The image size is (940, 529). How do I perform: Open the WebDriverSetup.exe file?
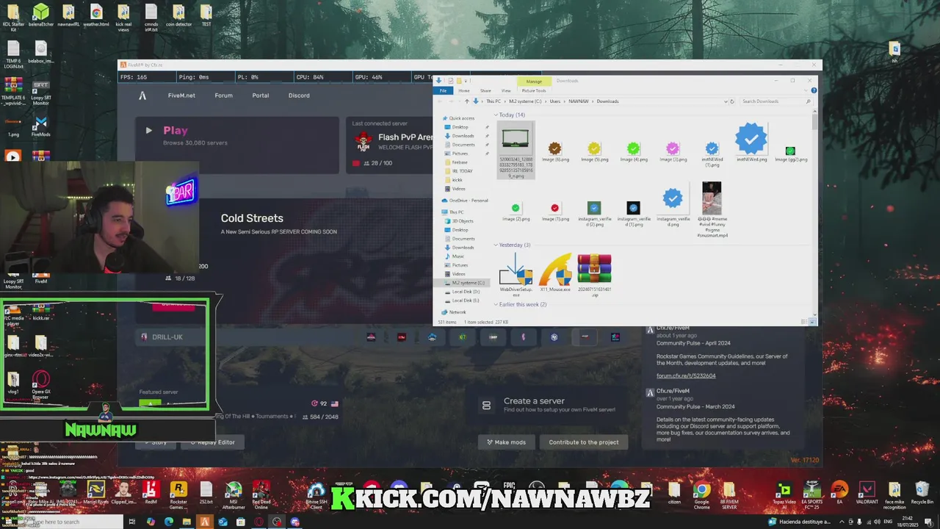point(516,274)
